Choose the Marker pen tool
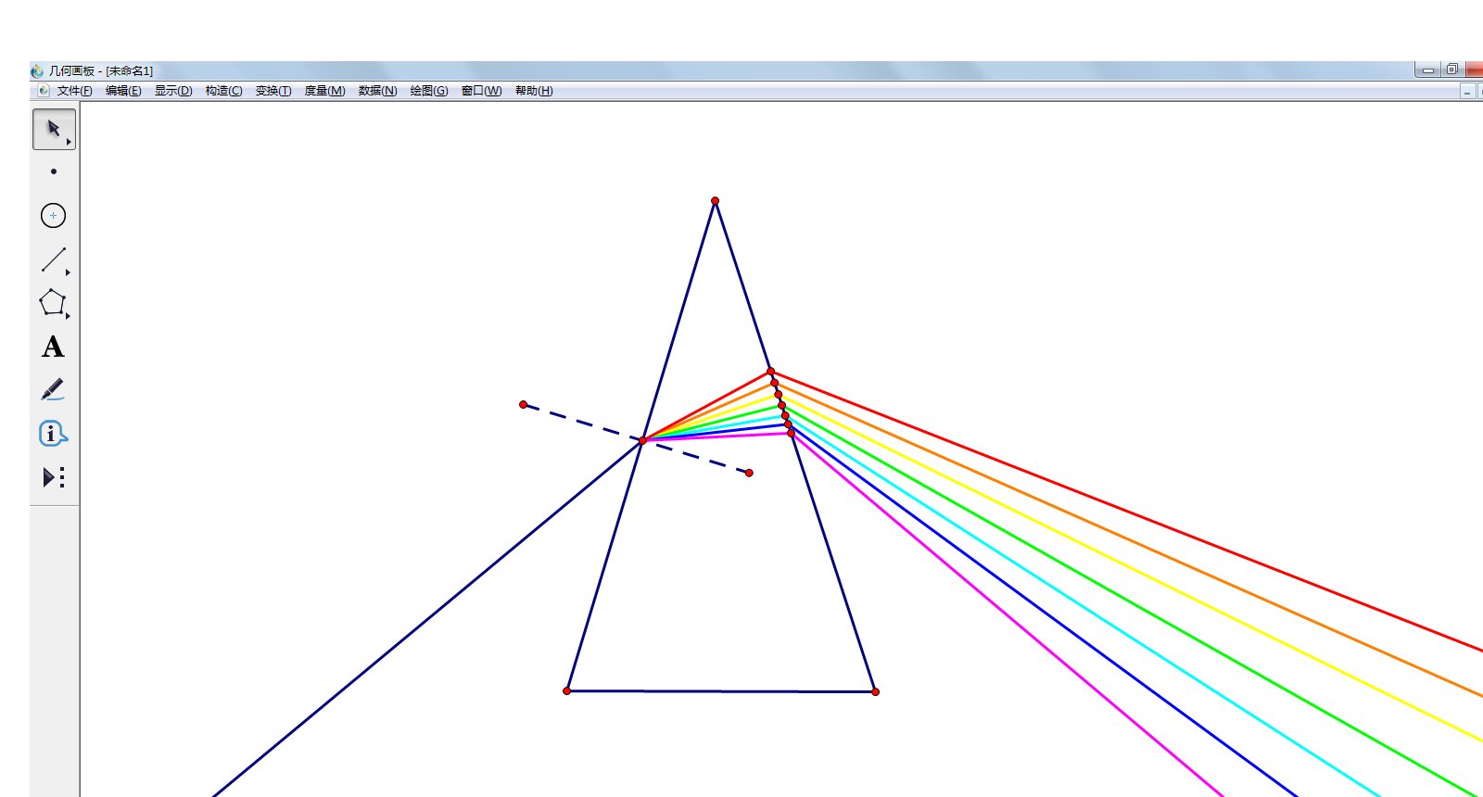1483x797 pixels. coord(53,389)
